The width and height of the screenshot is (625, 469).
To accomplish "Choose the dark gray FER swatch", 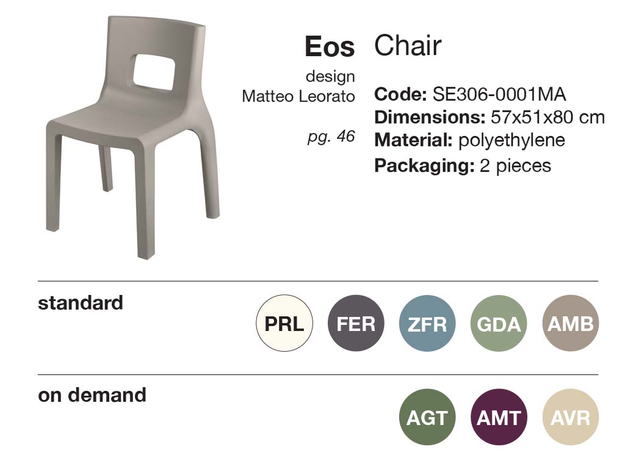I will coord(356,324).
